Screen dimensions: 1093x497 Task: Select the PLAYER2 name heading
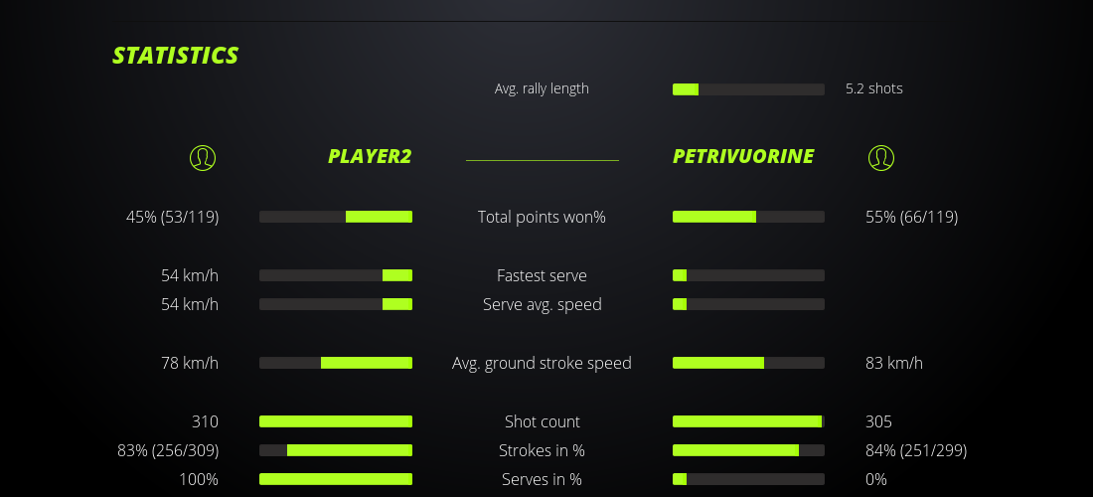pyautogui.click(x=370, y=156)
